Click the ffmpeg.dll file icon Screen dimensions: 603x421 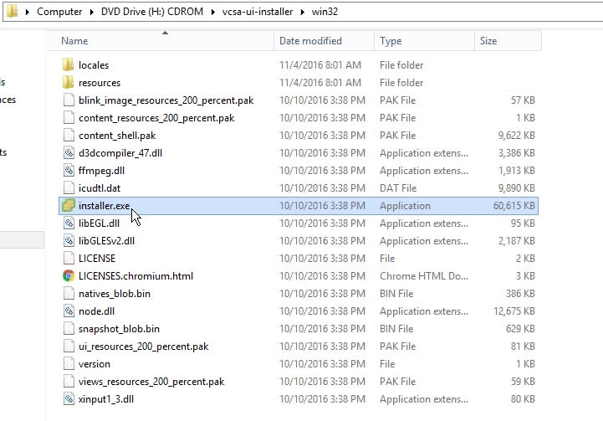tap(69, 171)
